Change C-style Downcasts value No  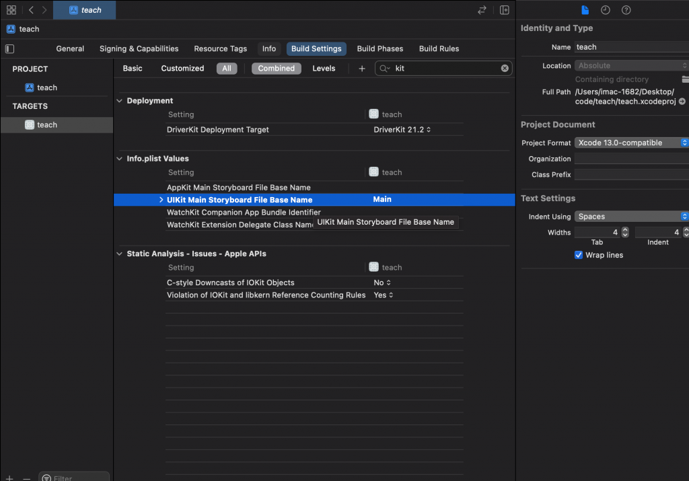[x=382, y=283]
